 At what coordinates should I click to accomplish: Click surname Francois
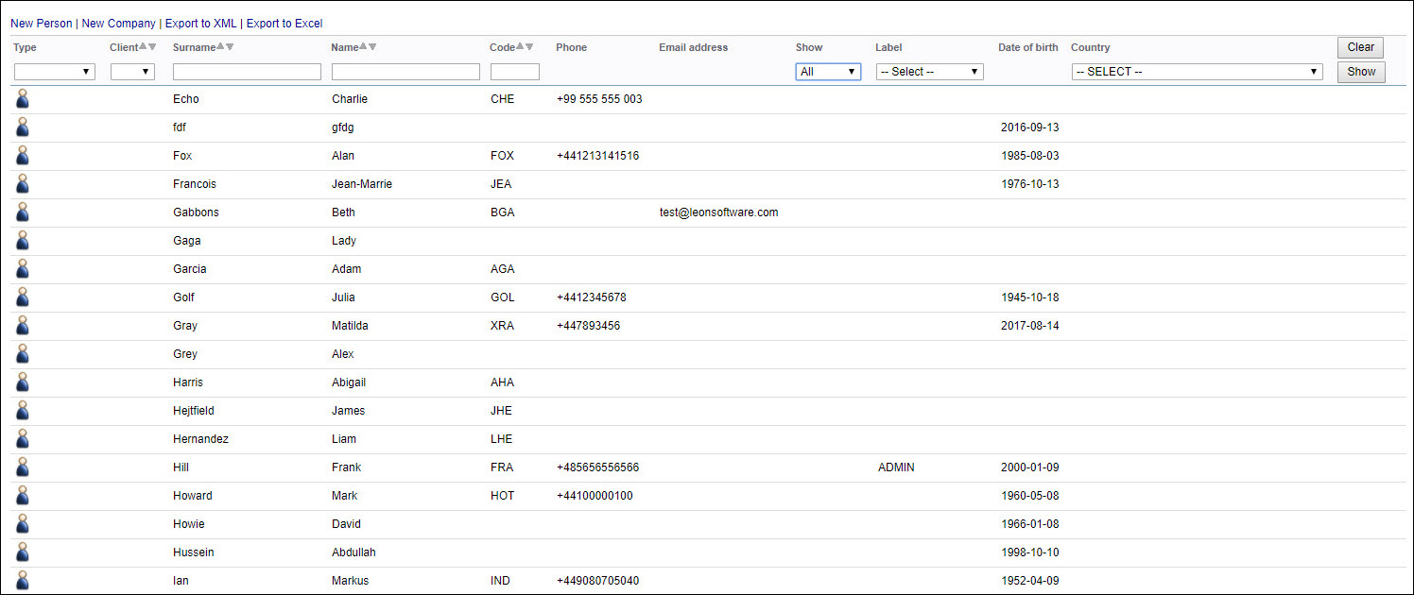click(x=195, y=184)
